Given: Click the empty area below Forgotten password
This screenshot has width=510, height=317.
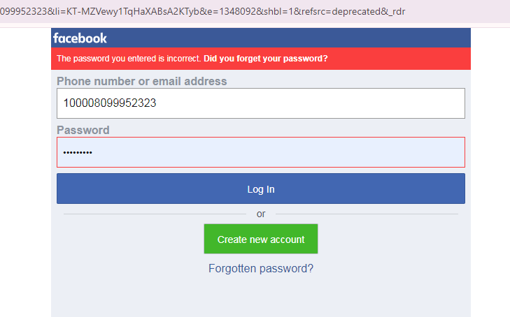Looking at the screenshot, I should [x=260, y=297].
